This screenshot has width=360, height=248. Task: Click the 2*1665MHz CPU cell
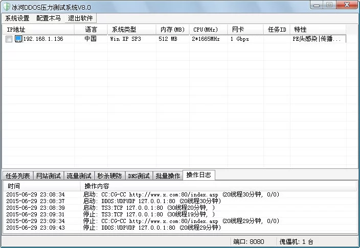point(206,39)
